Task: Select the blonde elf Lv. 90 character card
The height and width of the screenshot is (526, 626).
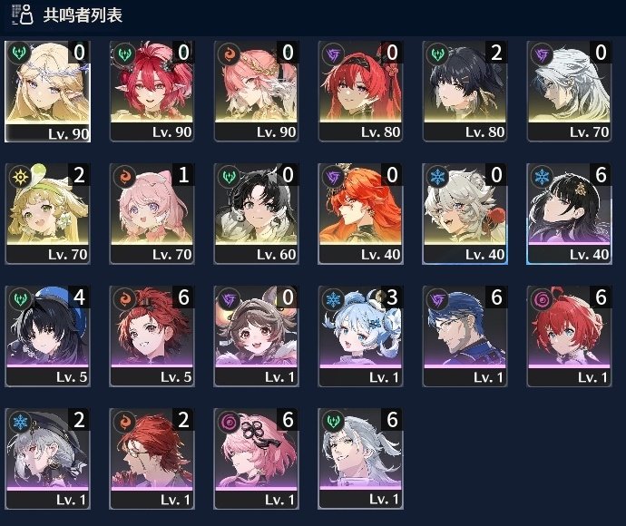Action: (x=47, y=92)
